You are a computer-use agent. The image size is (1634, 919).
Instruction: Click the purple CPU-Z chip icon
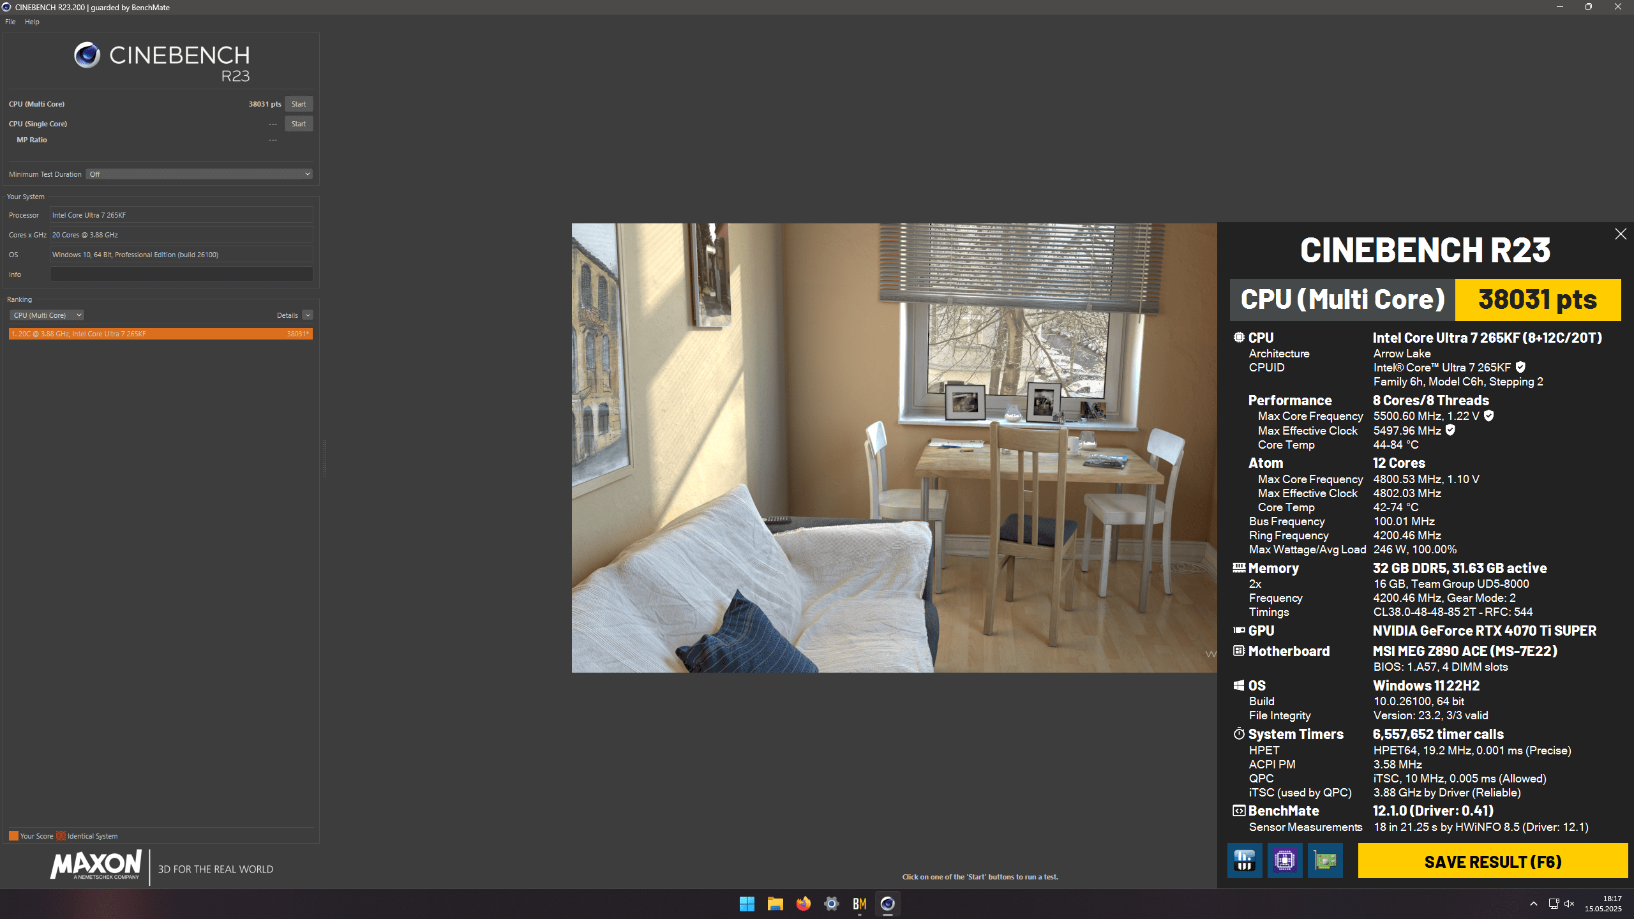(x=1284, y=860)
